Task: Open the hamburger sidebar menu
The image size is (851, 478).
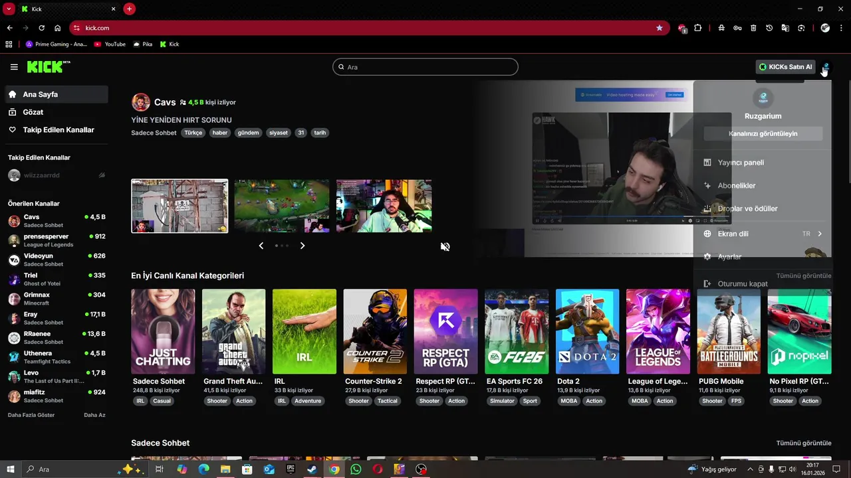Action: (14, 67)
